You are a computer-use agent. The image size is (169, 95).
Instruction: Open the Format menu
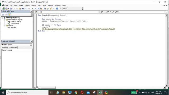(27, 5)
